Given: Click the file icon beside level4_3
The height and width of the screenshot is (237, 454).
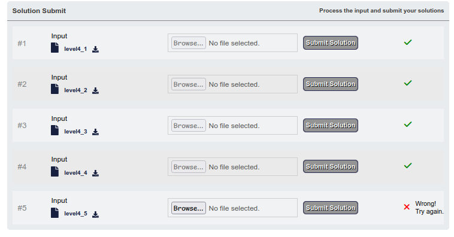Looking at the screenshot, I should pyautogui.click(x=55, y=130).
